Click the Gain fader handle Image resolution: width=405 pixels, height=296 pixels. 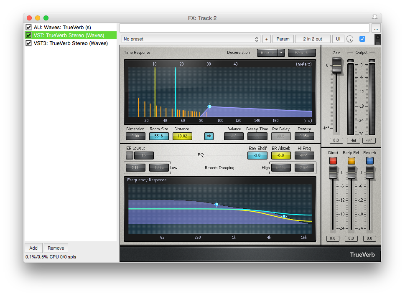click(x=336, y=65)
